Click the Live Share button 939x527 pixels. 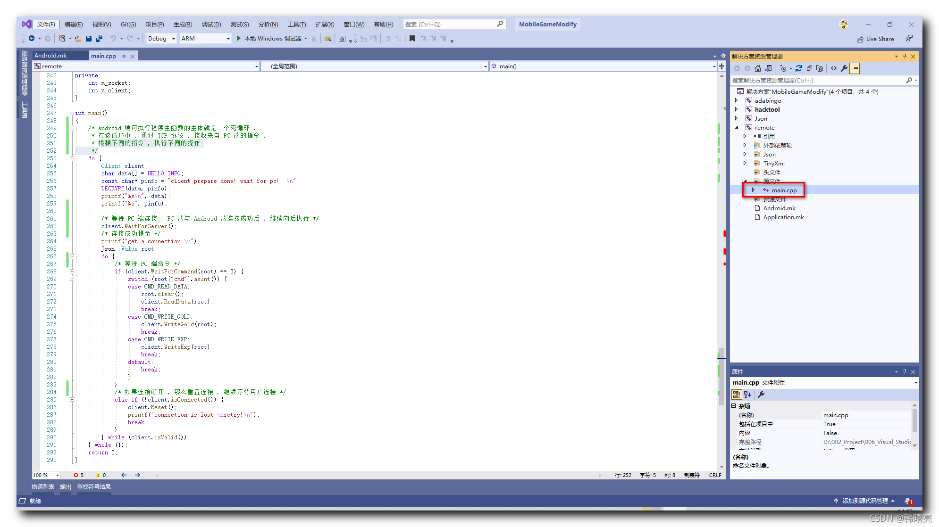(875, 39)
